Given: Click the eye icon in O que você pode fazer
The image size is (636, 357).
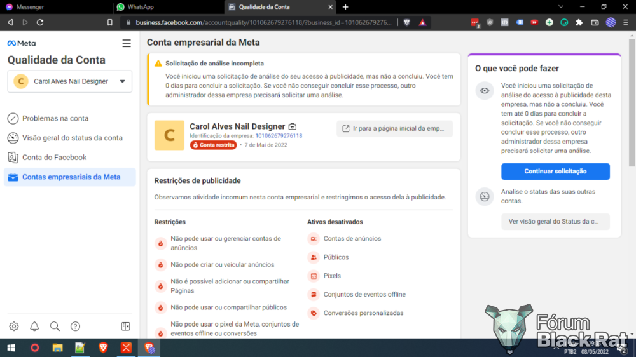Looking at the screenshot, I should pos(485,91).
